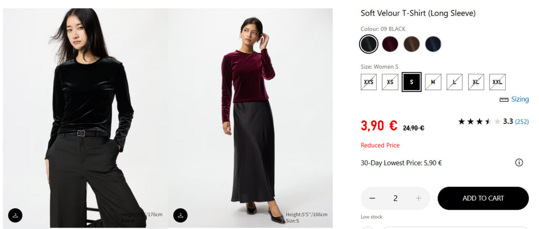Screen dimensions: 539x229
Task: Increase quantity with plus button
Action: 419,198
